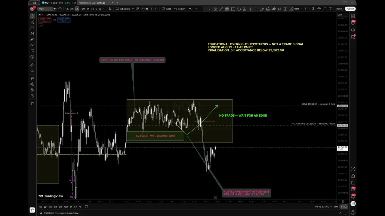Screen dimensions: 385x216
Task: Toggle stay in drawing mode
Action: coord(32,84)
